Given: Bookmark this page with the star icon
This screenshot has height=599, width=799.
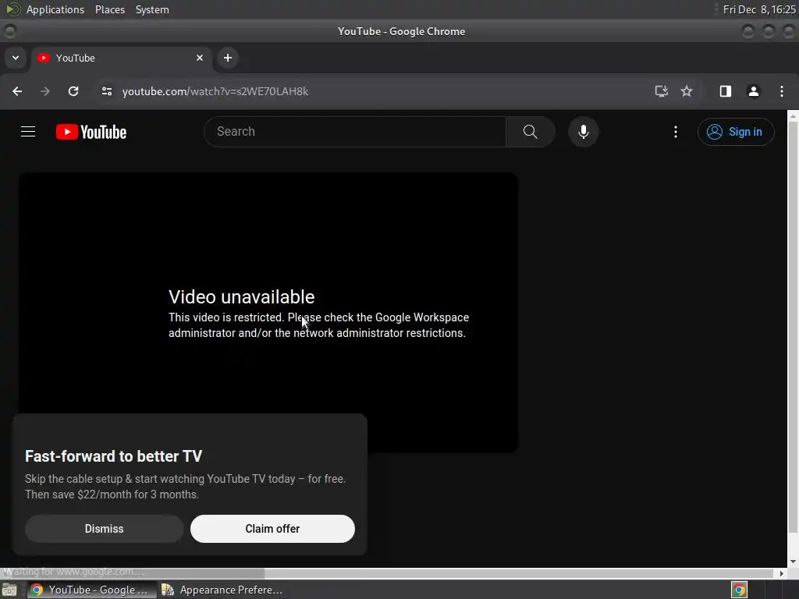Looking at the screenshot, I should click(687, 91).
